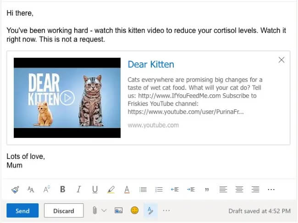The height and width of the screenshot is (223, 298).
Task: Place cursor in the 'Hi there,' line
Action: pyautogui.click(x=20, y=13)
